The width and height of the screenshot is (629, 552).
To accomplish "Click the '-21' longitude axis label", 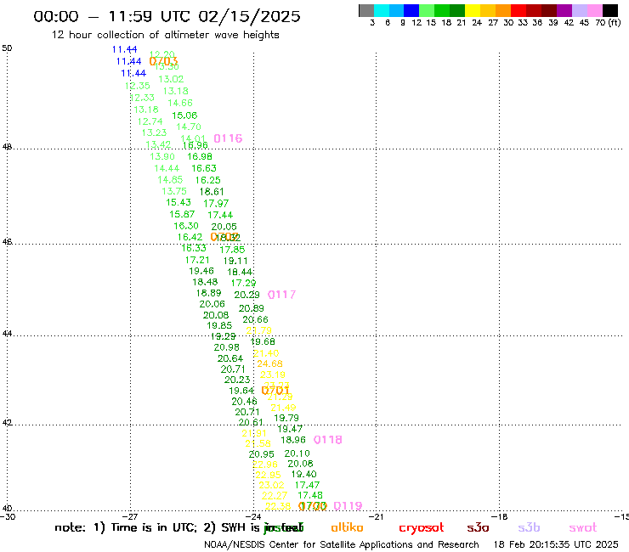I will click(376, 516).
